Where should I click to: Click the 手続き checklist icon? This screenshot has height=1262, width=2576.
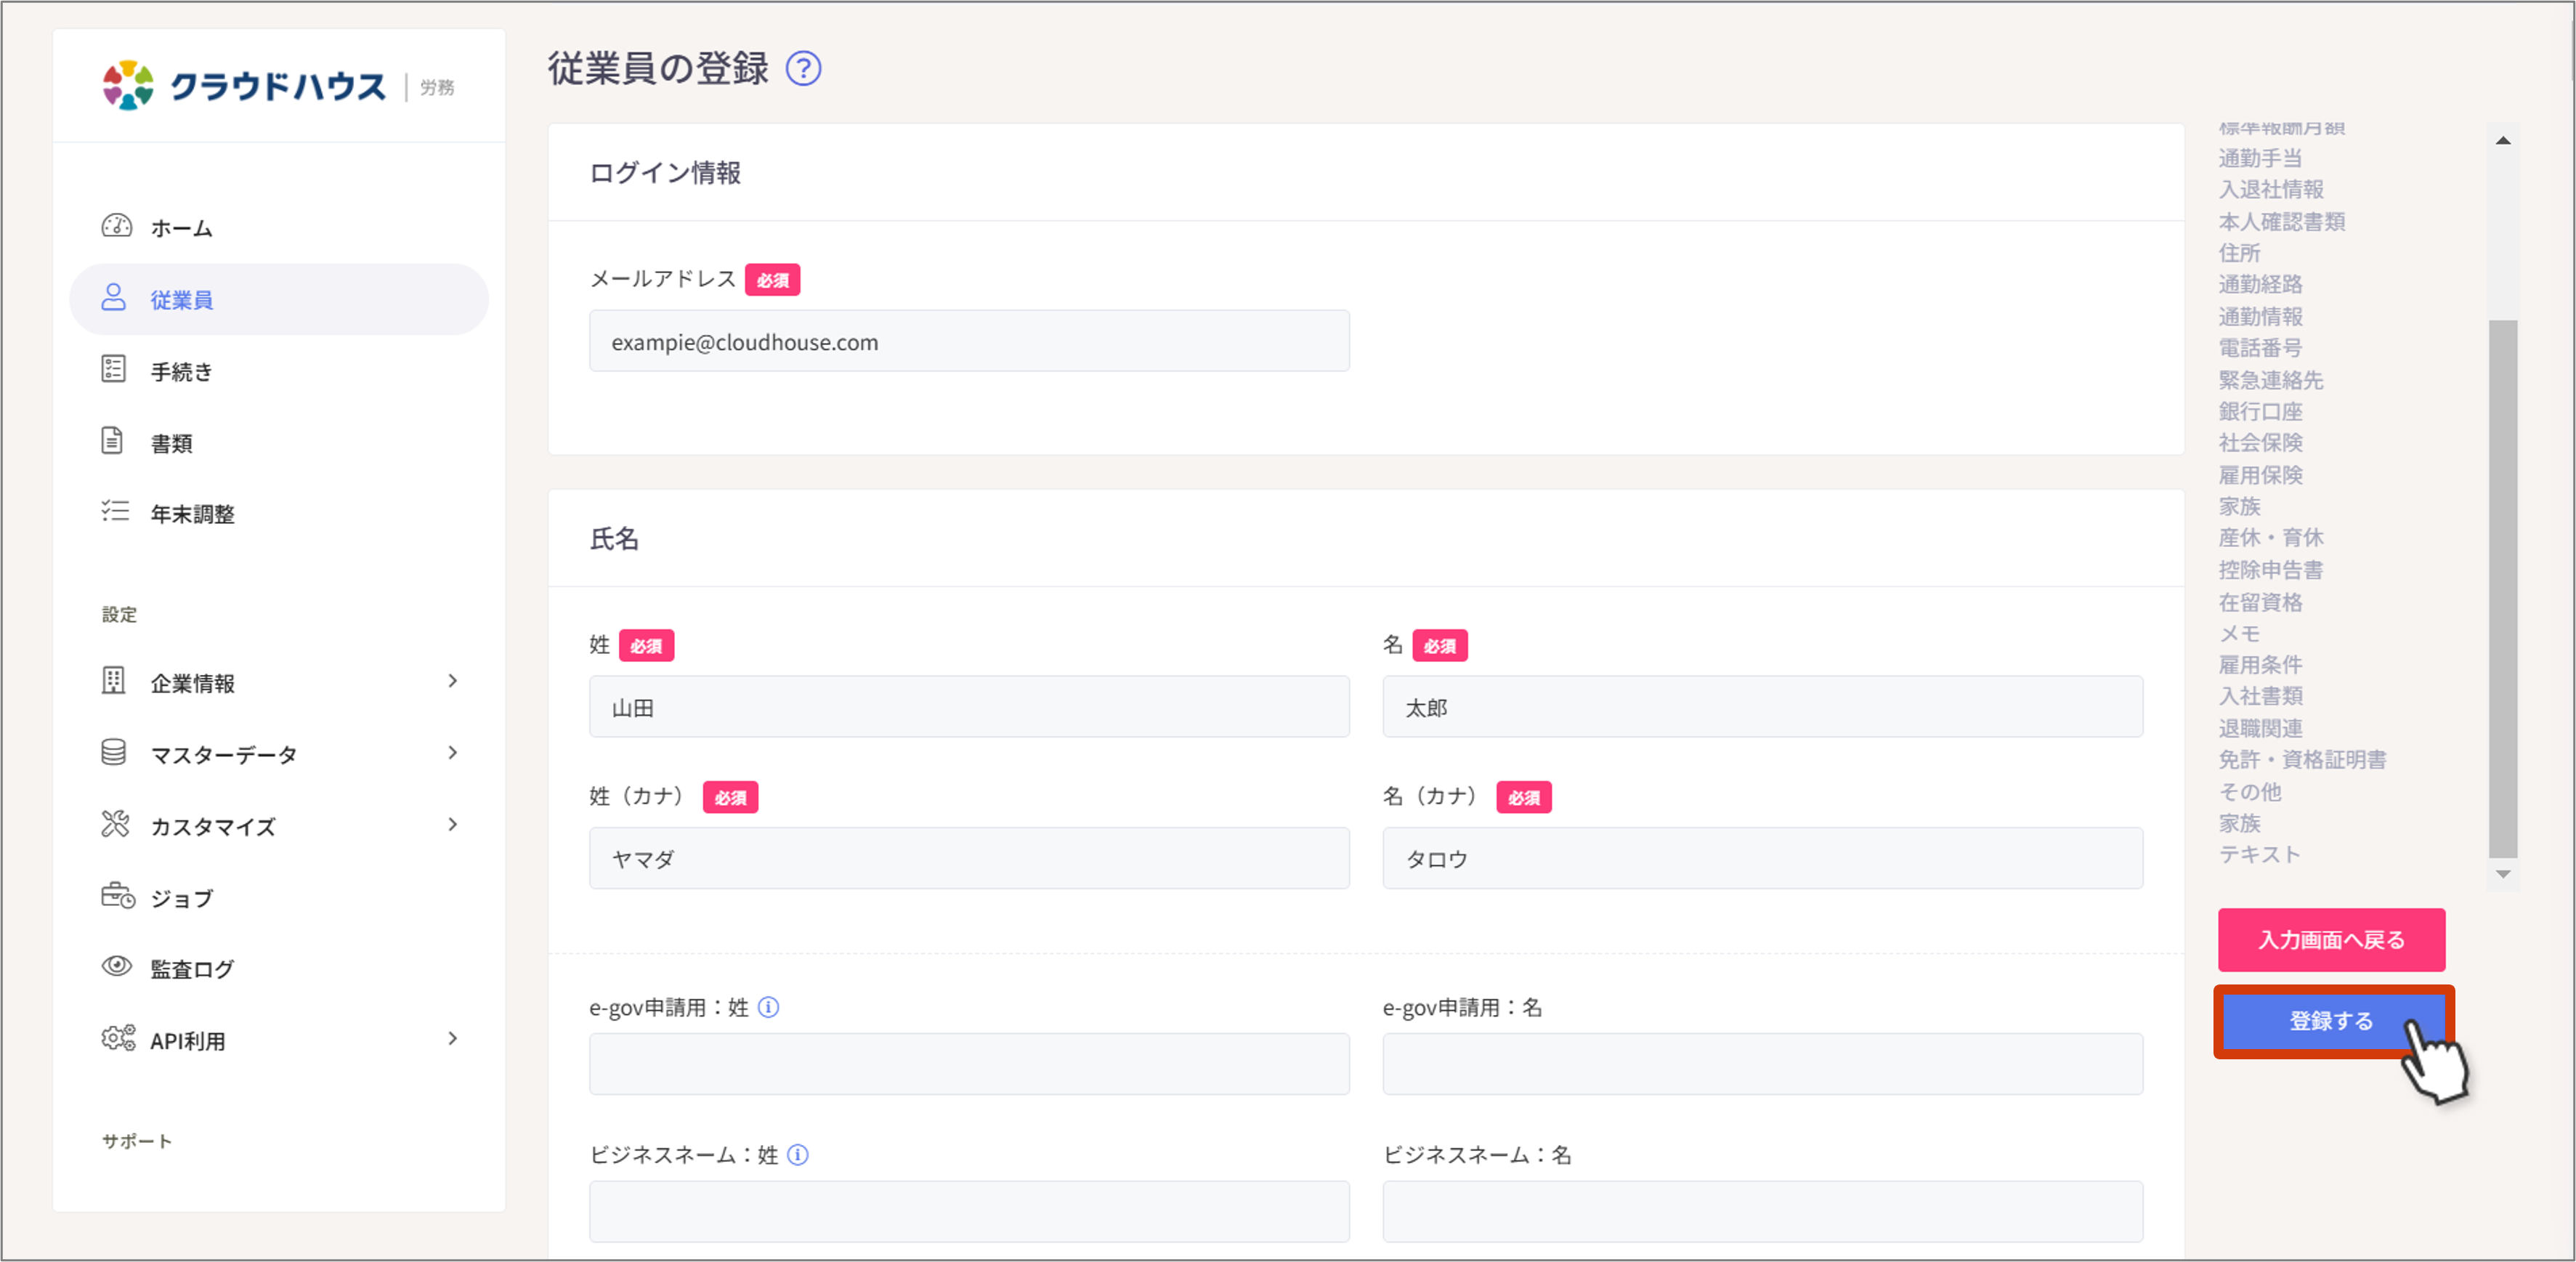tap(114, 369)
